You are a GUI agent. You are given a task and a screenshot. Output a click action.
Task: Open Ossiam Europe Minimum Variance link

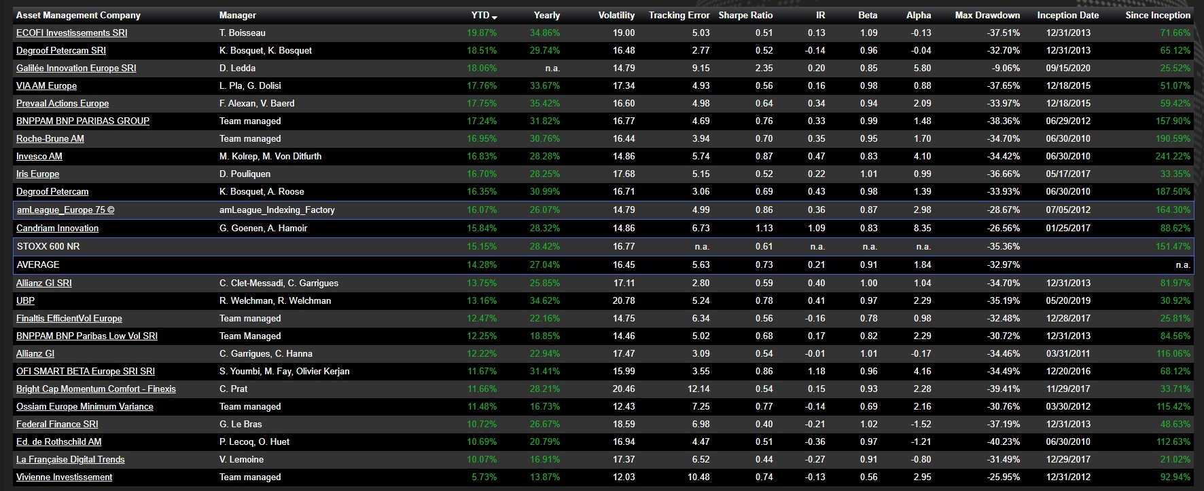85,406
